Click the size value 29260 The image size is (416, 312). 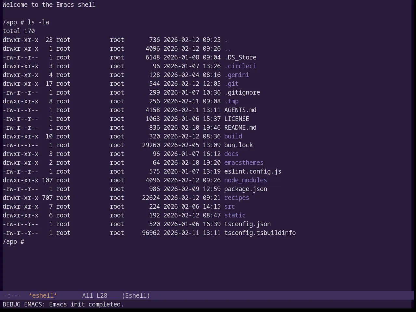click(x=151, y=145)
